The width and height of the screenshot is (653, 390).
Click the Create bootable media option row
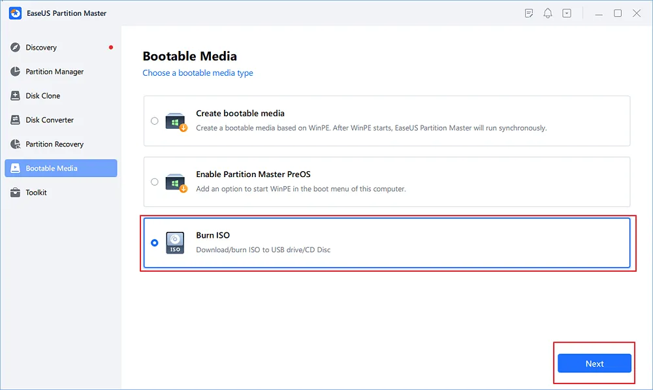[385, 120]
